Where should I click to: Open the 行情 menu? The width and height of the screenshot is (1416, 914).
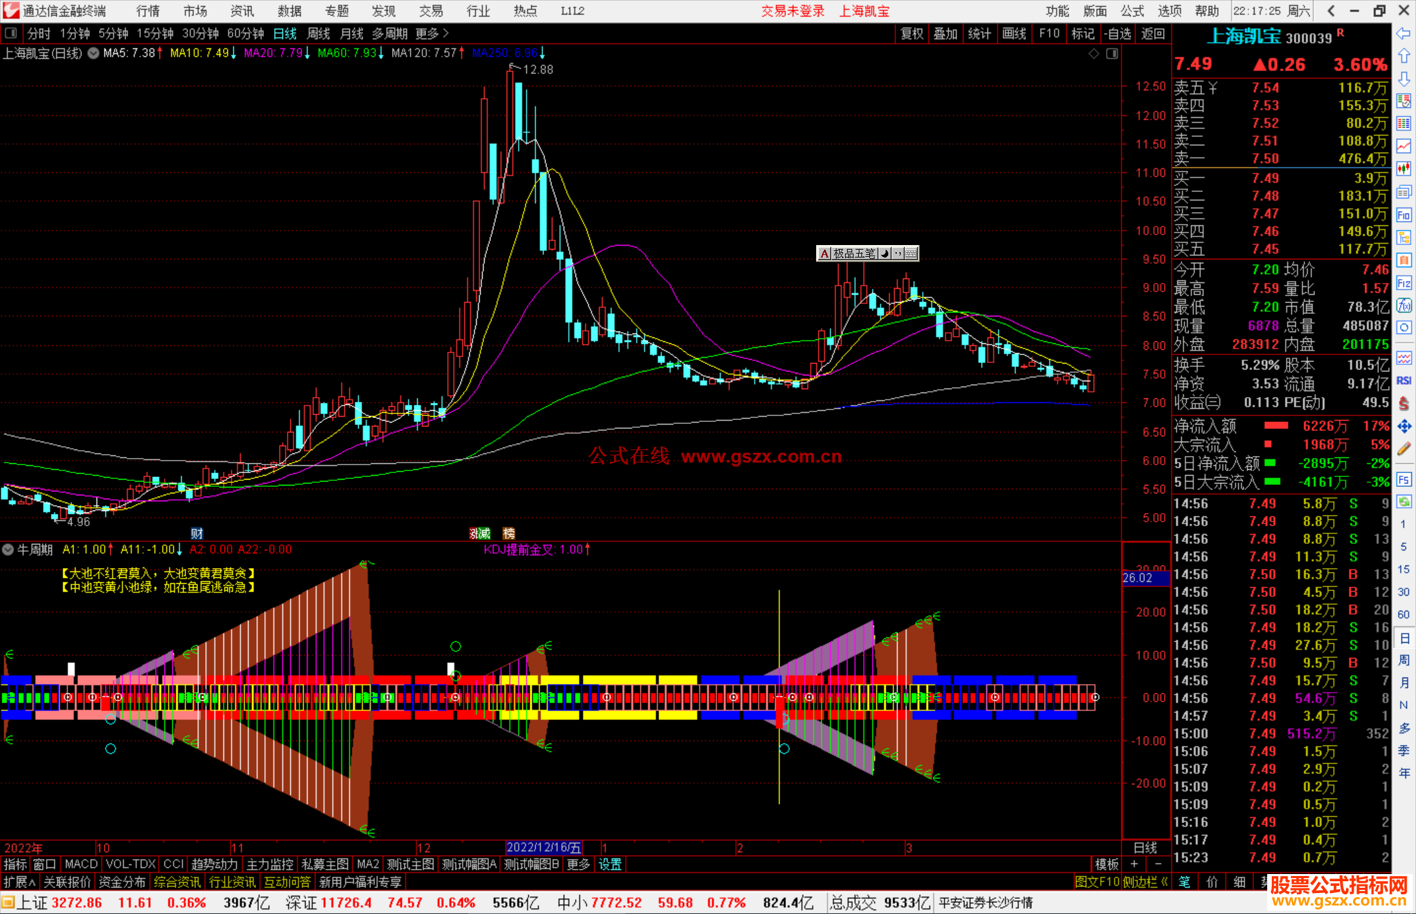point(147,11)
